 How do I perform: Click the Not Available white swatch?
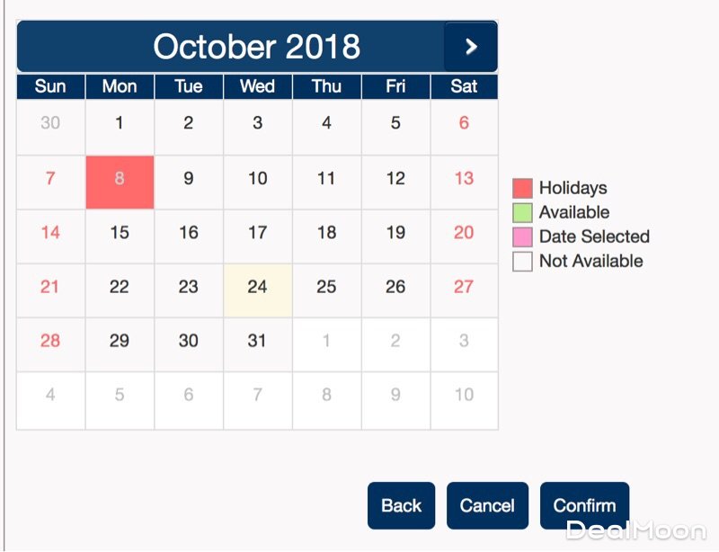pyautogui.click(x=522, y=262)
